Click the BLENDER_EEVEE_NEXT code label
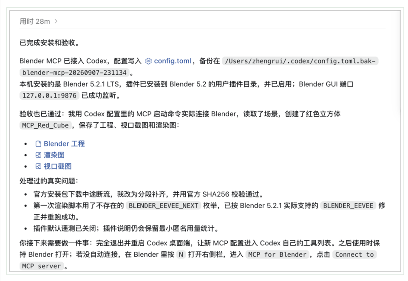408x281 pixels. (163, 205)
